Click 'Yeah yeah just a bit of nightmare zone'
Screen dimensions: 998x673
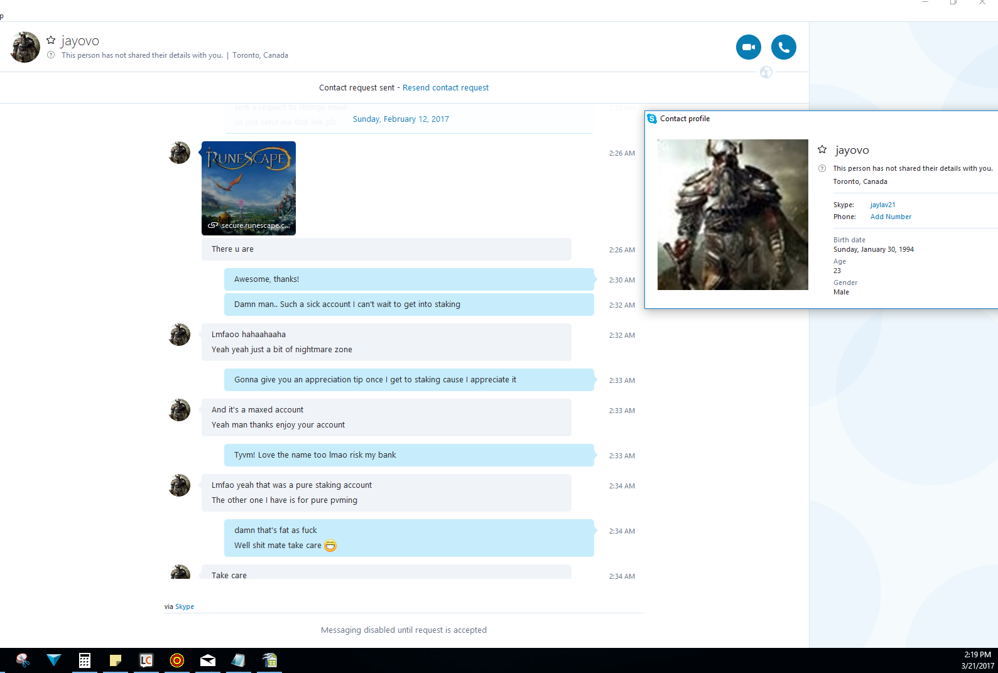pyautogui.click(x=282, y=350)
